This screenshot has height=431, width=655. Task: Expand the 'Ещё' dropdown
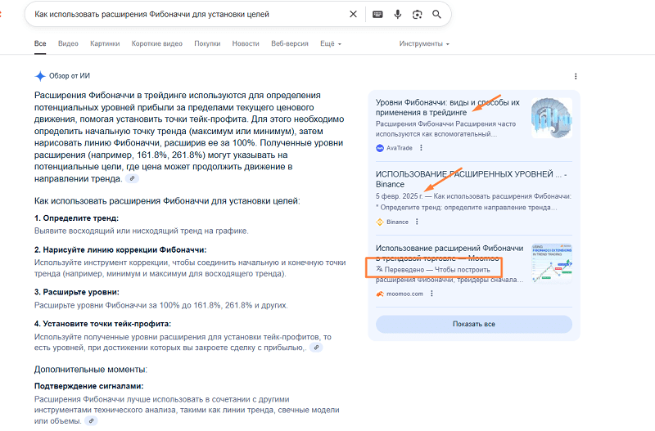click(x=331, y=43)
